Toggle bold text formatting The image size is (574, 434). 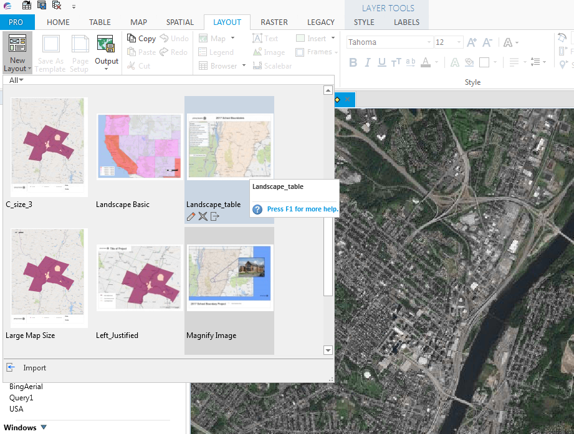click(x=353, y=62)
